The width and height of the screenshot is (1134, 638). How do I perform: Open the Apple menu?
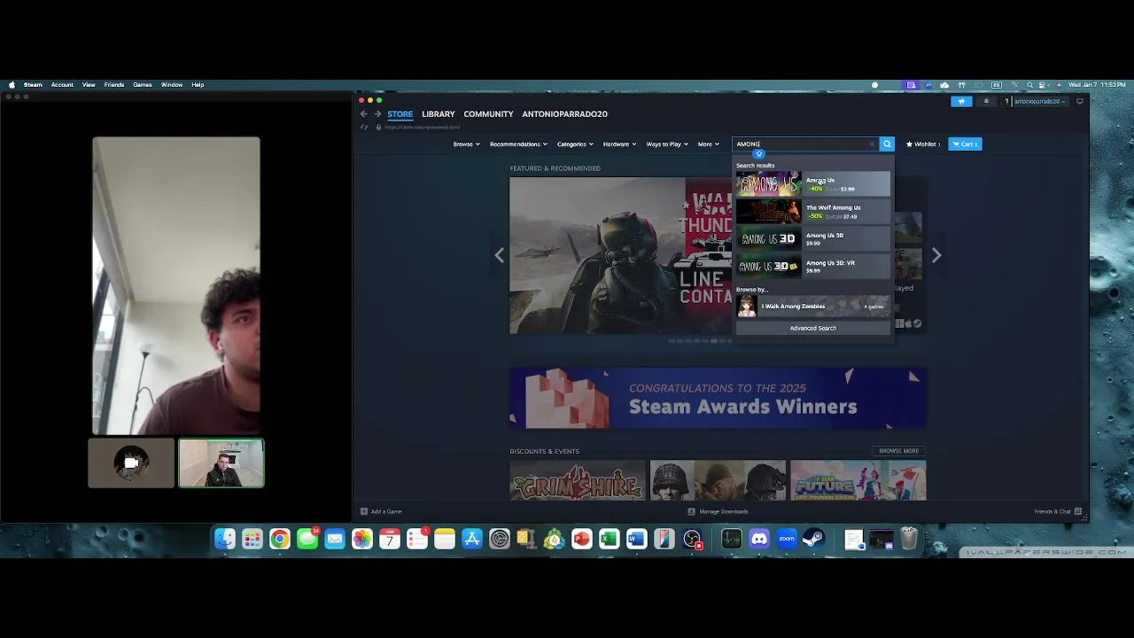12,85
